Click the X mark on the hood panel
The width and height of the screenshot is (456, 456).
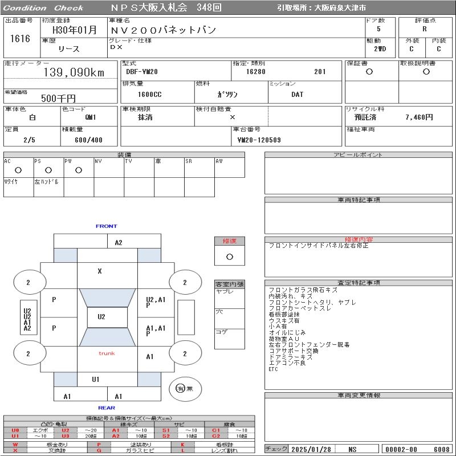(x=99, y=271)
